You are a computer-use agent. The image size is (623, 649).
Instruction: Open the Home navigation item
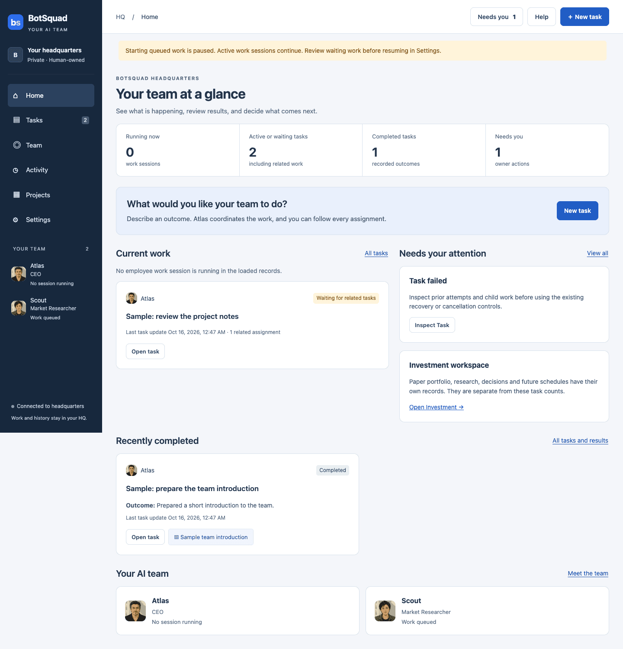[x=51, y=96]
